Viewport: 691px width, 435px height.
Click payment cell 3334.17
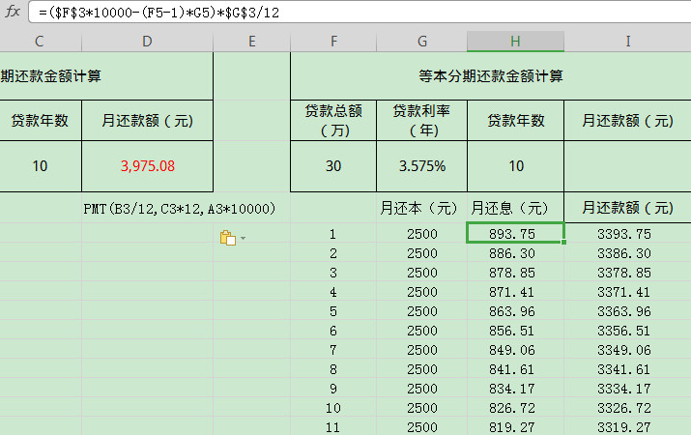point(627,389)
